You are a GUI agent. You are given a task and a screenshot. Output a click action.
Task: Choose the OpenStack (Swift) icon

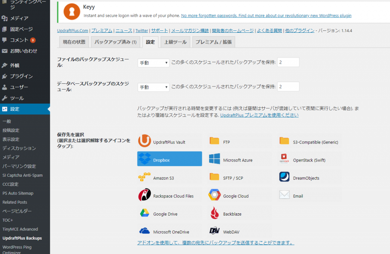pos(284,159)
